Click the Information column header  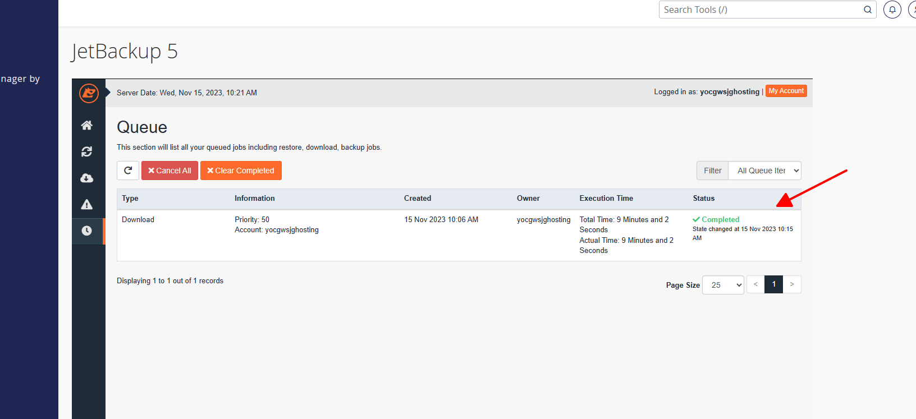(255, 199)
